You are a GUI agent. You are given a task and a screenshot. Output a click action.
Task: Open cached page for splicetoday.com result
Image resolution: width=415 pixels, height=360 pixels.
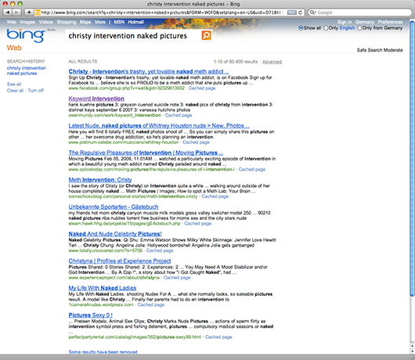(252, 169)
